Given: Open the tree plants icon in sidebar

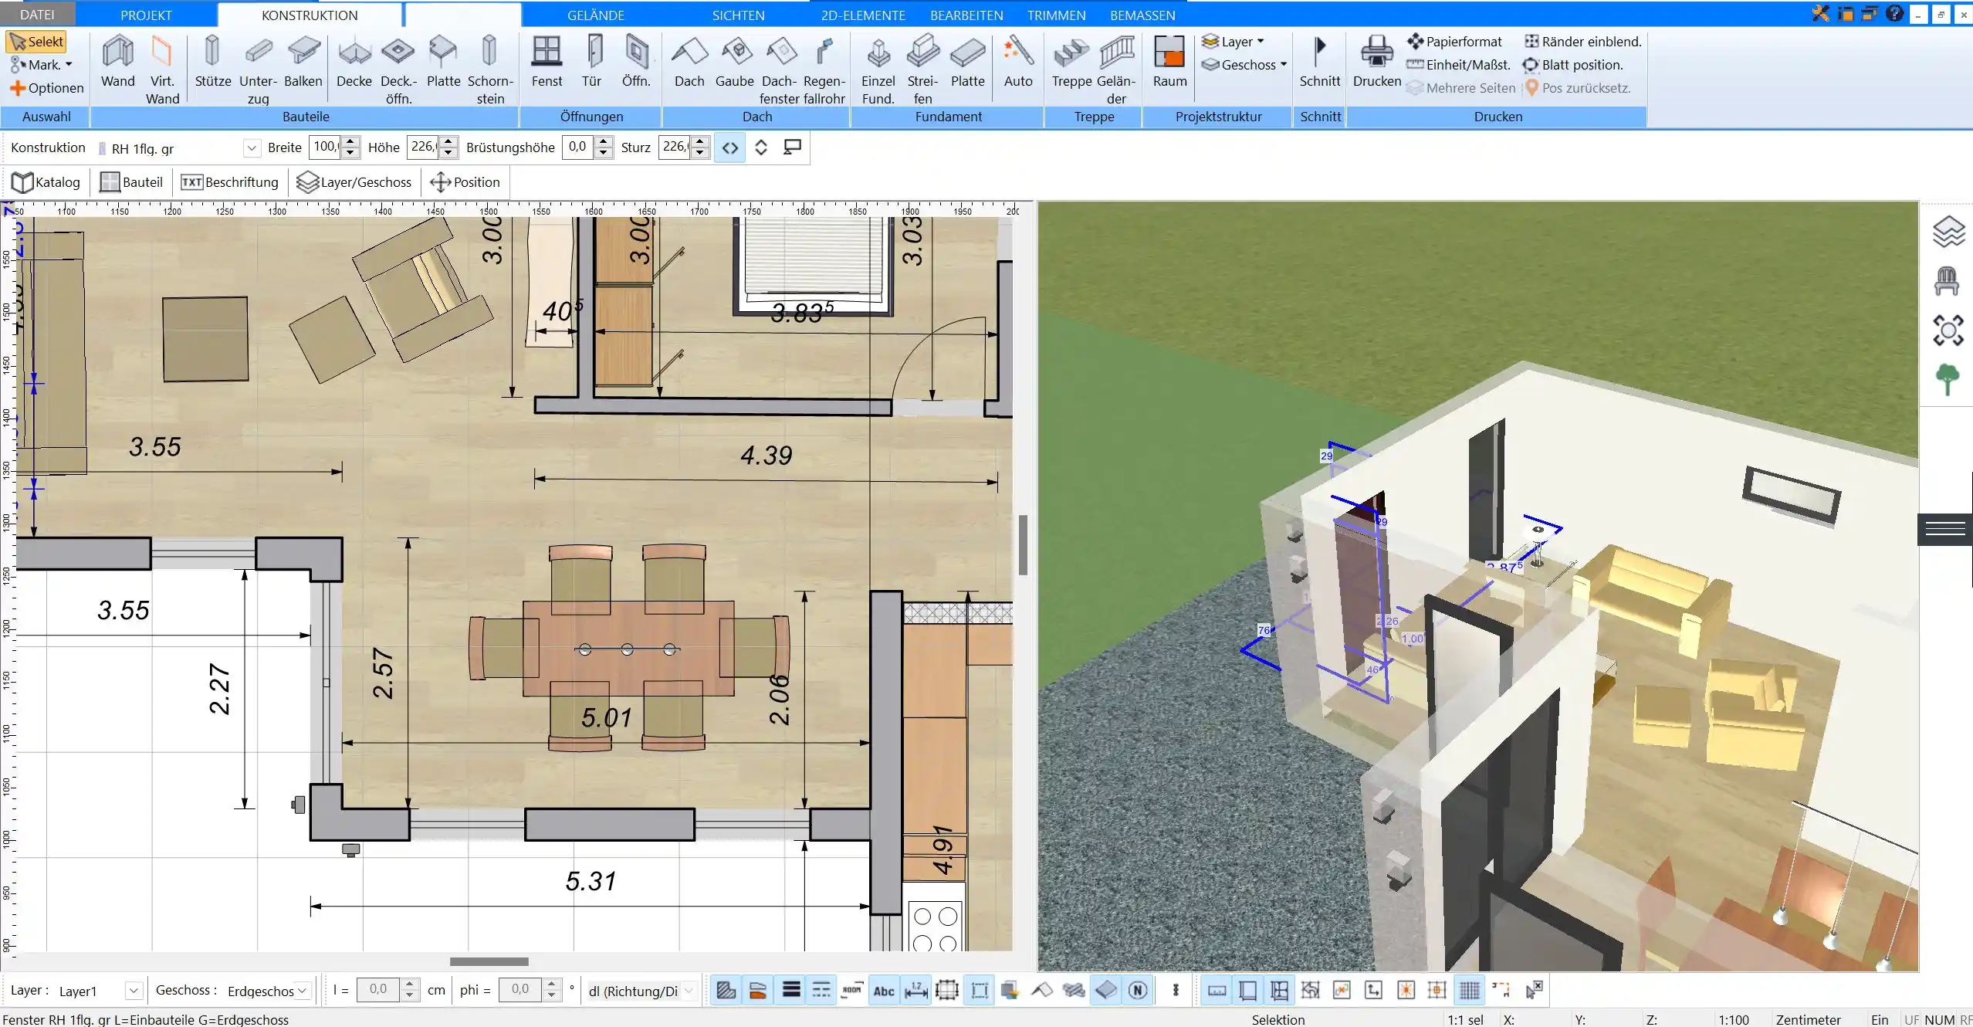Looking at the screenshot, I should tap(1947, 379).
